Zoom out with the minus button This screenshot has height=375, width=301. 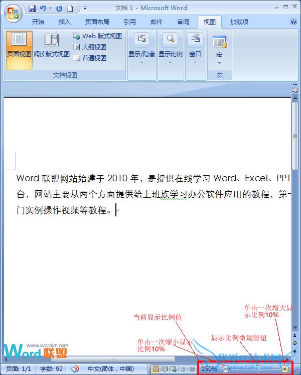225,368
